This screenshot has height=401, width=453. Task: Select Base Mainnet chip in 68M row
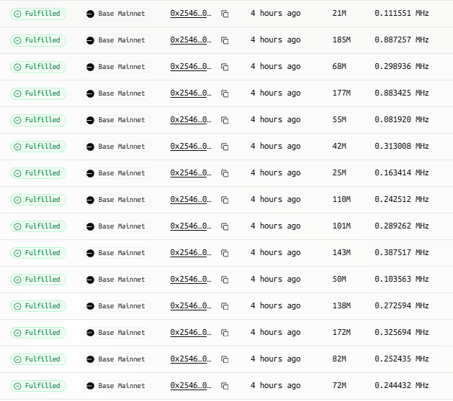[x=117, y=67]
